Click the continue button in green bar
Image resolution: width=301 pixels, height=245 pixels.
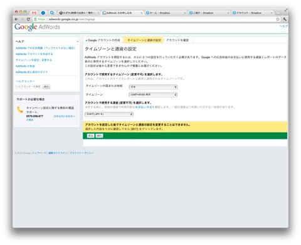[99, 136]
